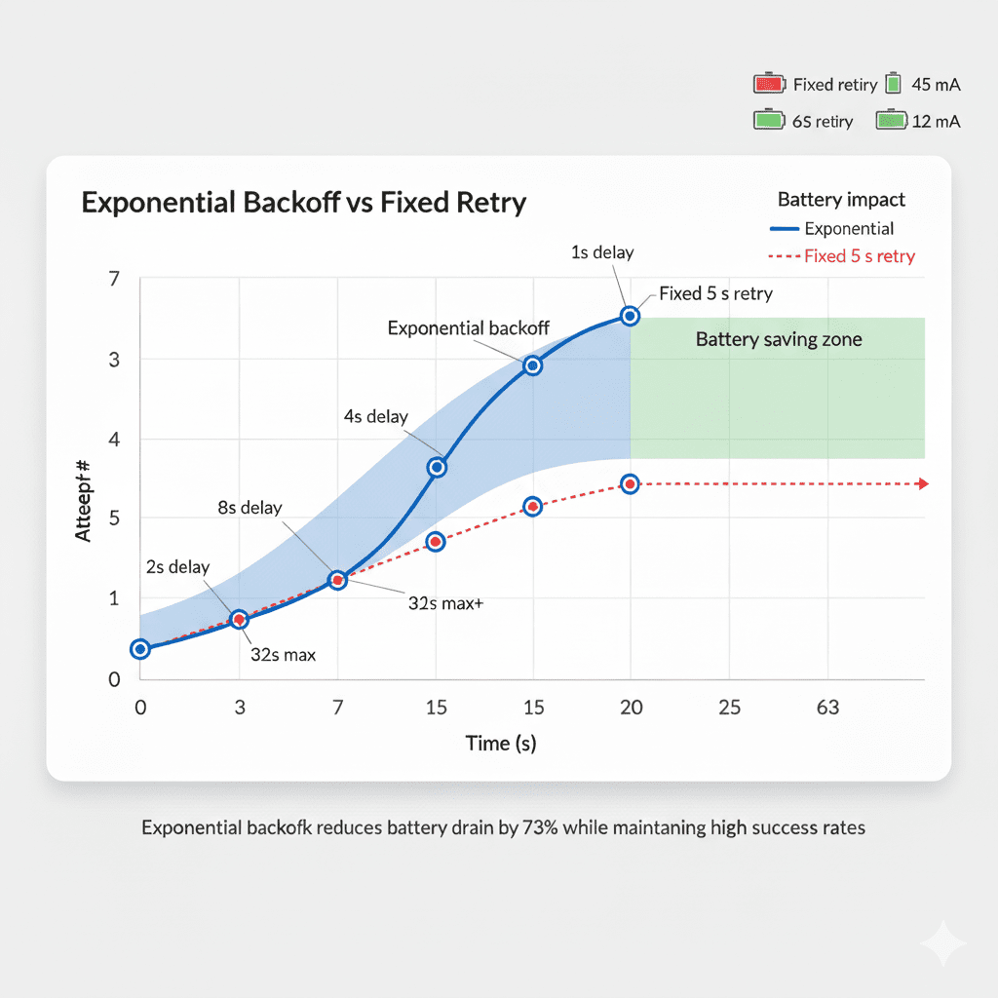Click the green battery icon beside 45 mA

tap(893, 83)
